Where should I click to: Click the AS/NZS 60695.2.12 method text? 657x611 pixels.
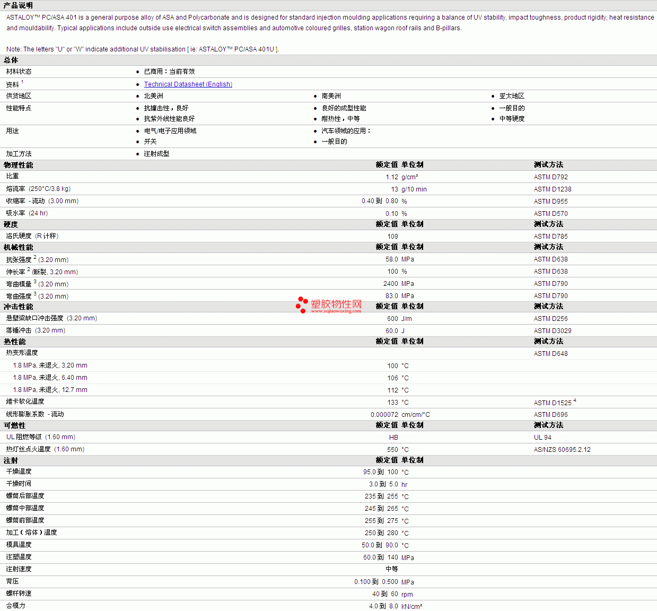pyautogui.click(x=562, y=450)
